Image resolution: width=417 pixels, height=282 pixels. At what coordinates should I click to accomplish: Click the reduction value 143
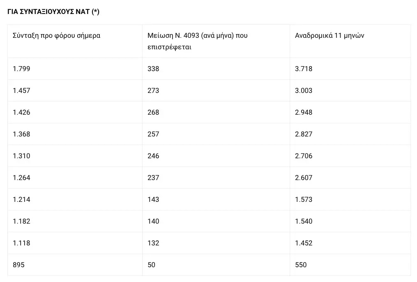(x=153, y=199)
